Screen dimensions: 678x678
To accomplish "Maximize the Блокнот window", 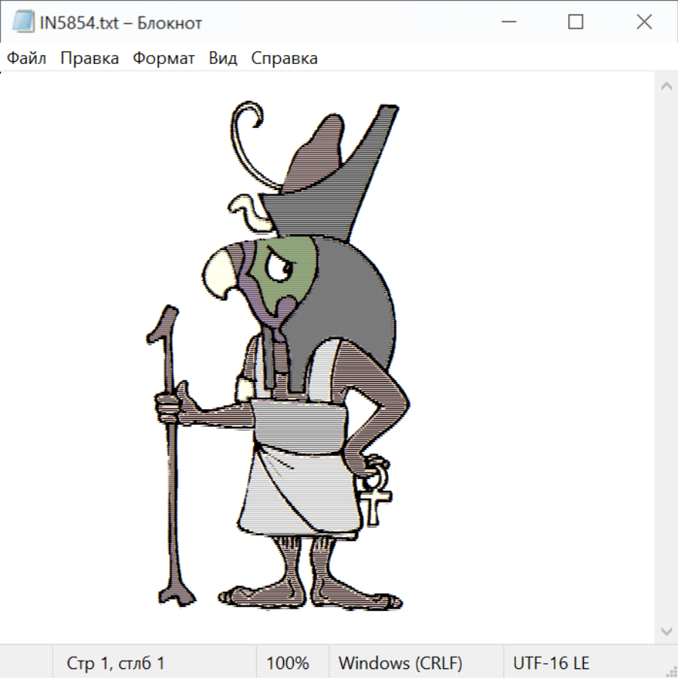I will [x=576, y=23].
